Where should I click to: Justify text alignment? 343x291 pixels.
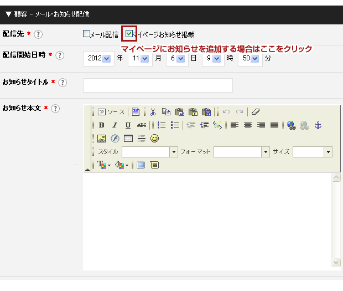(274, 125)
